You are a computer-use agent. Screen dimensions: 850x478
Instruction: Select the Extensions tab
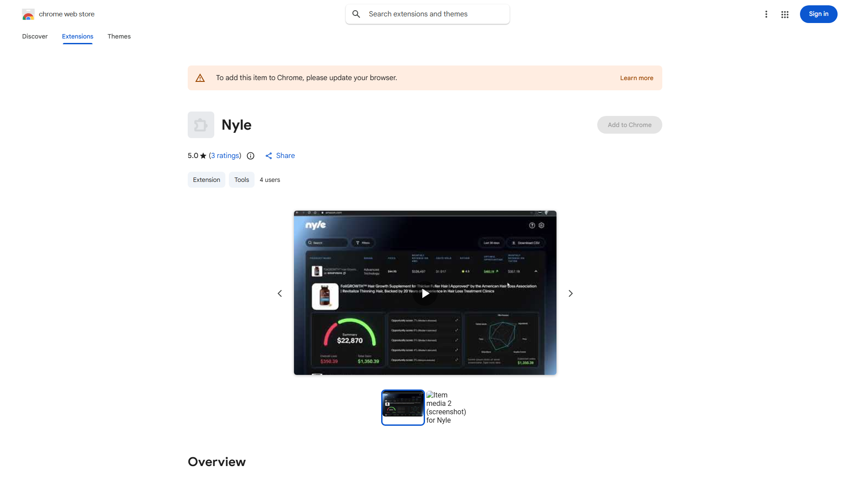[77, 36]
